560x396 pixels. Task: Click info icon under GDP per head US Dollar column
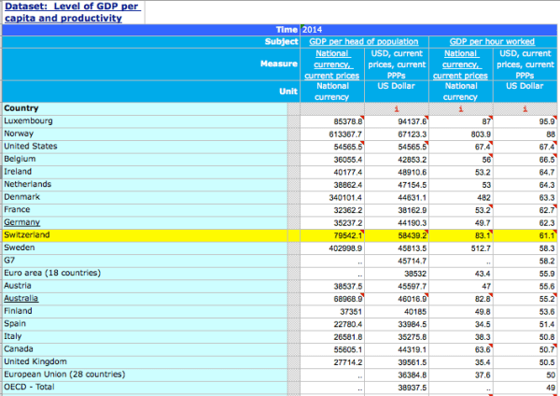point(397,108)
